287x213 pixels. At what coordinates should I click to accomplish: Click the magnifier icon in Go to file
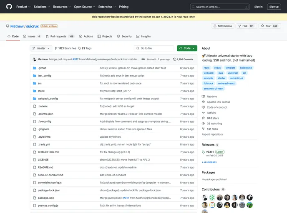pyautogui.click(x=138, y=48)
